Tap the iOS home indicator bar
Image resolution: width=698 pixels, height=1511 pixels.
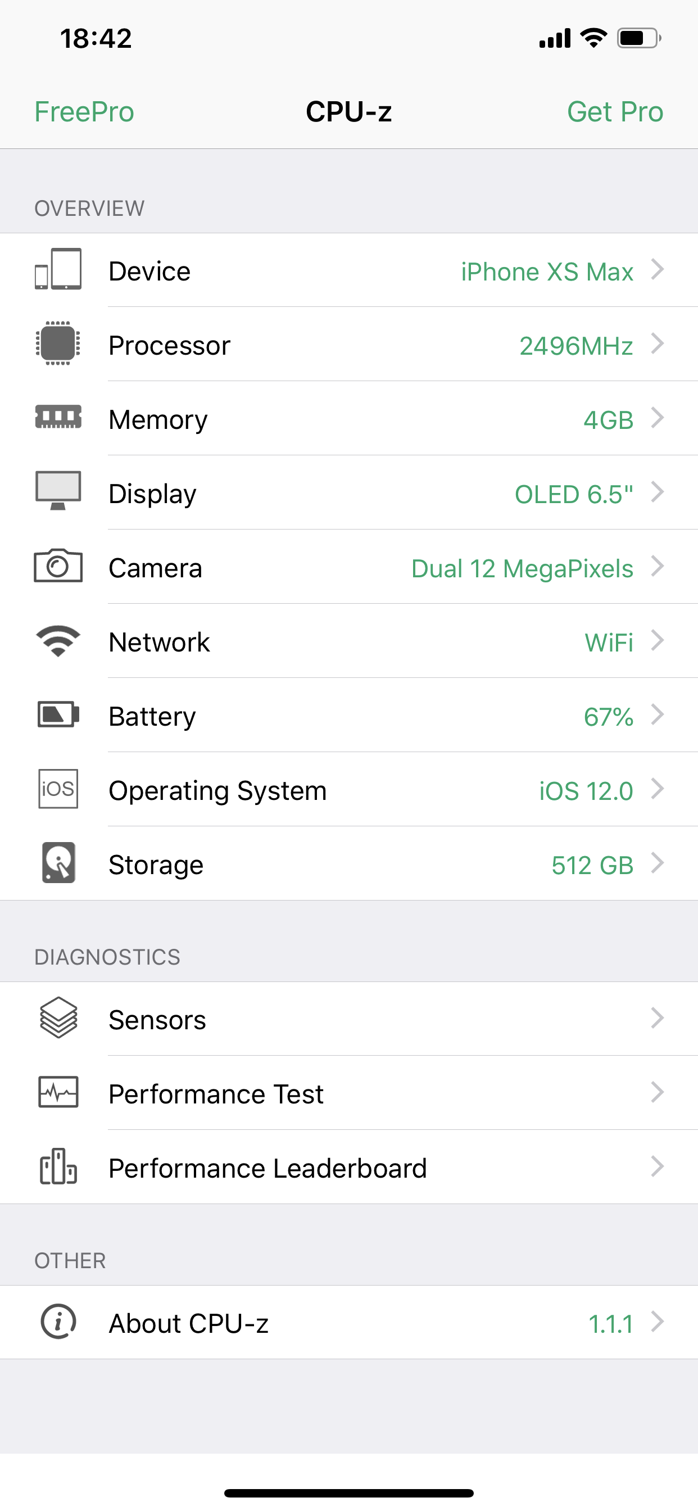(348, 1493)
